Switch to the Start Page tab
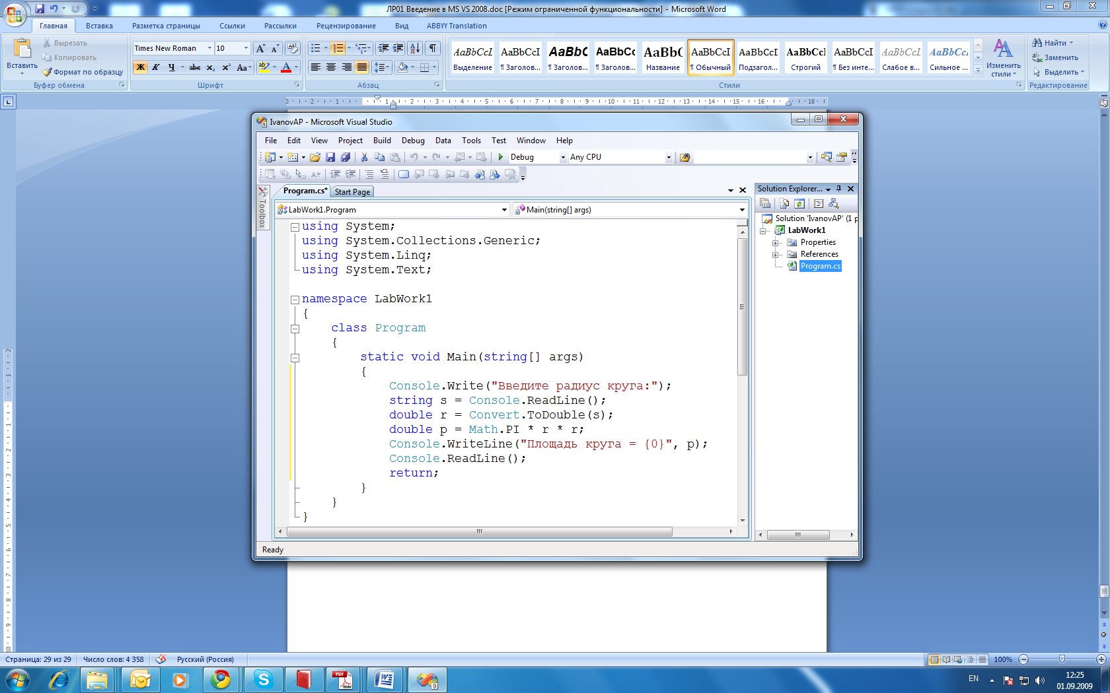1110x693 pixels. (352, 192)
